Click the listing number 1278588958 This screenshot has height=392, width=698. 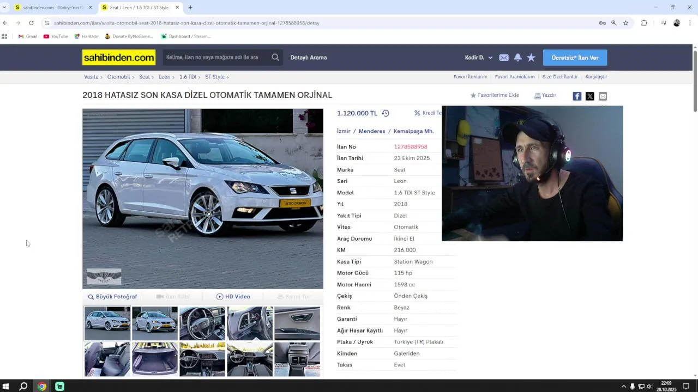click(411, 147)
